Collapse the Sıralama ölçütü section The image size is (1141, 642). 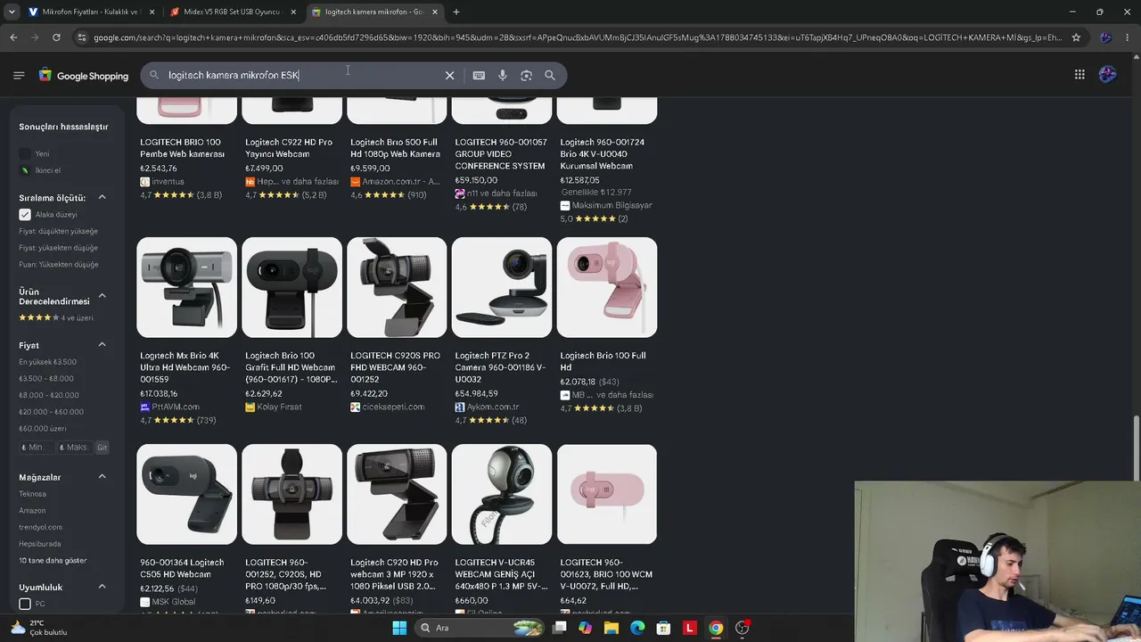click(x=102, y=197)
